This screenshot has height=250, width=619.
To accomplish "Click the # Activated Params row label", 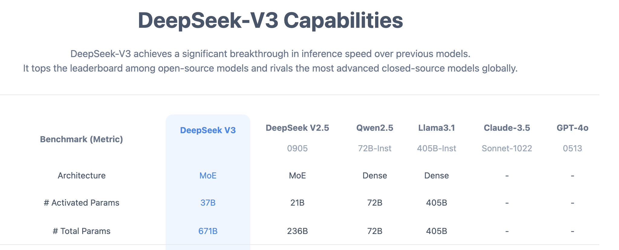I will coord(82,203).
